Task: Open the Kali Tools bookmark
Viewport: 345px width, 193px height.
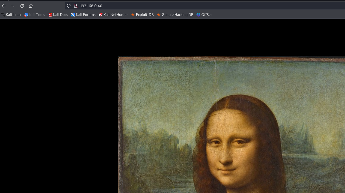Action: [x=35, y=15]
